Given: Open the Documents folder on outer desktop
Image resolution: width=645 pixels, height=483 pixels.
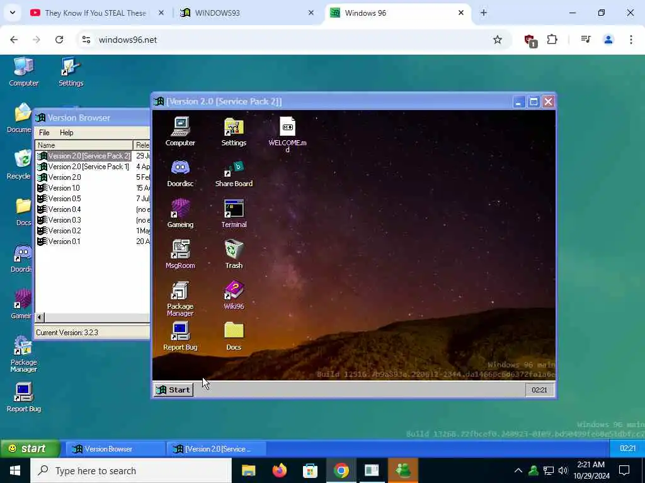Looking at the screenshot, I should click(20, 118).
